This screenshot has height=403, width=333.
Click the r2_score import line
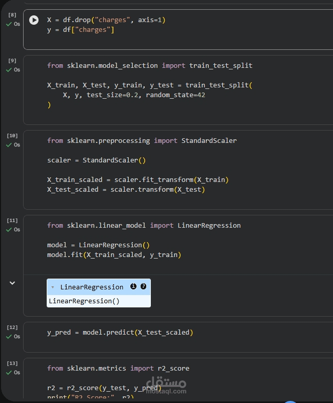pos(118,369)
